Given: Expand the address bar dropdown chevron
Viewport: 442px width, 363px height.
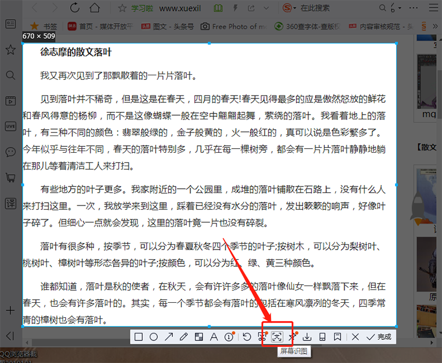Looking at the screenshot, I should [x=266, y=8].
